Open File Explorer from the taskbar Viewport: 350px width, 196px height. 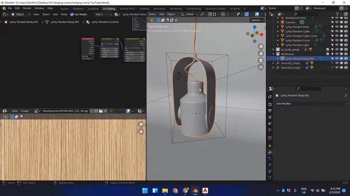[165, 191]
